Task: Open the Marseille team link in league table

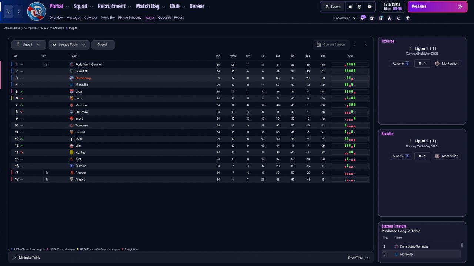Action: [81, 85]
